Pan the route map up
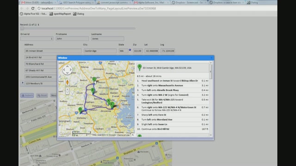 67,66
